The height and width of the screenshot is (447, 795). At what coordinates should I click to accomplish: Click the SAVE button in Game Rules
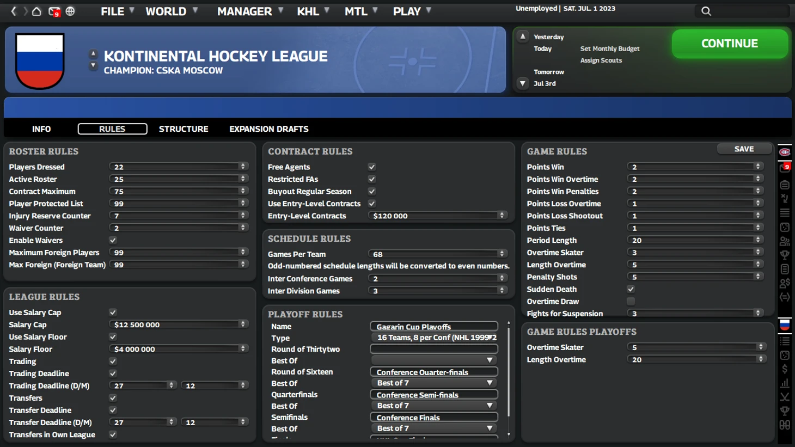click(744, 149)
